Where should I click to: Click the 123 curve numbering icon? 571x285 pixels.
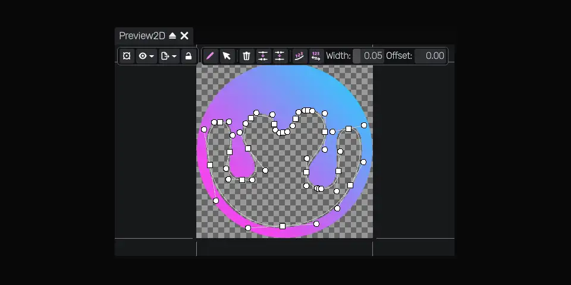tap(299, 56)
